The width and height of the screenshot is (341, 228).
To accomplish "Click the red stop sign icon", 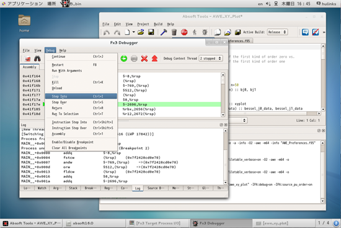I will (x=184, y=32).
